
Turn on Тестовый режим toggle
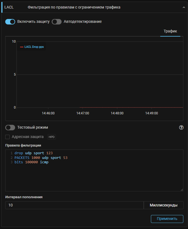pos(10,128)
